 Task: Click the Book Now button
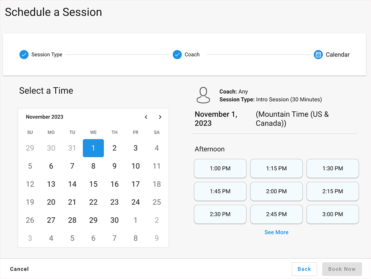342,269
